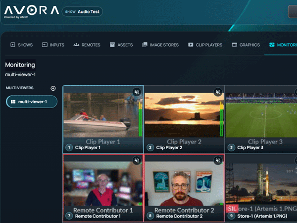Click the Remotes people icon

76,45
